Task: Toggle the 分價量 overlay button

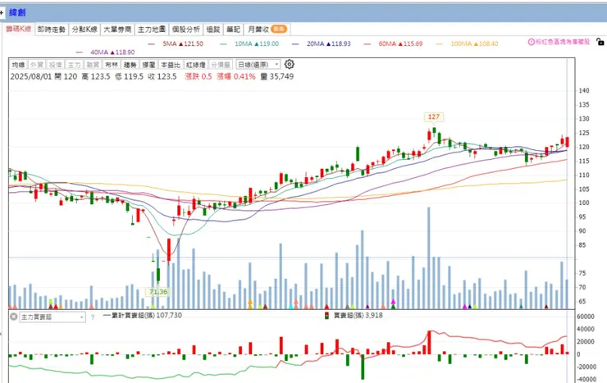Action: (x=221, y=65)
